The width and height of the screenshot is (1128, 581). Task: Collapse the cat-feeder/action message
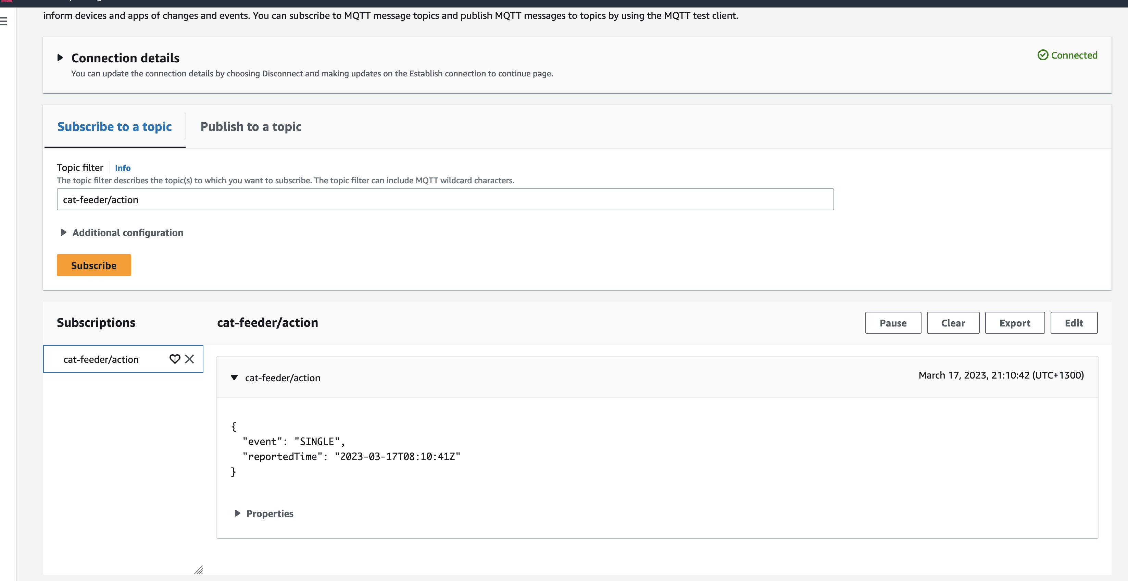click(x=234, y=378)
